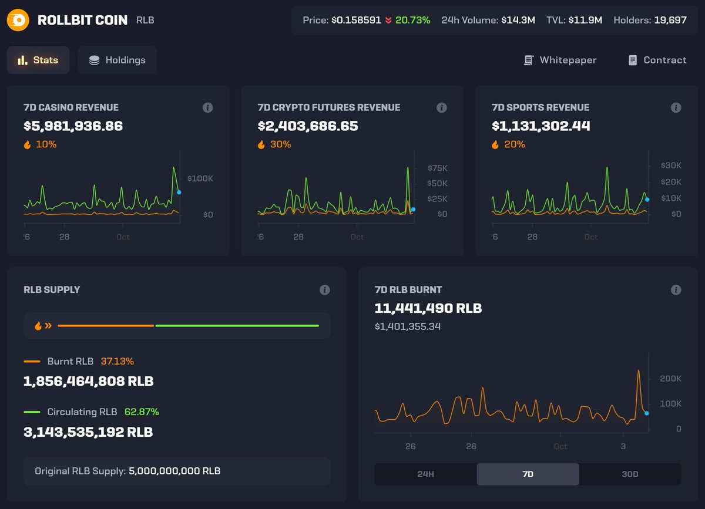The width and height of the screenshot is (705, 509).
Task: Switch burn chart to 24H view
Action: (x=424, y=474)
